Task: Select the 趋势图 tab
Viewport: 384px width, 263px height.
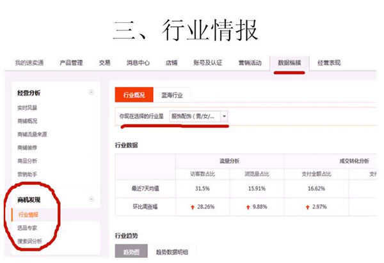Action: click(131, 252)
